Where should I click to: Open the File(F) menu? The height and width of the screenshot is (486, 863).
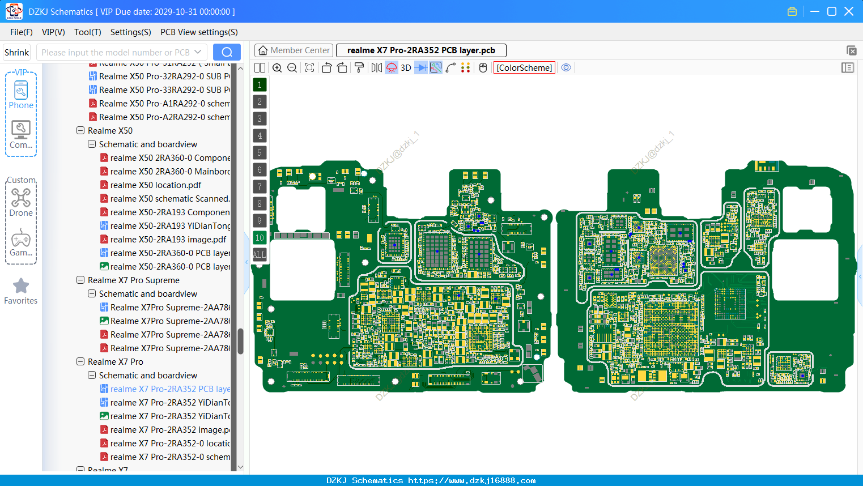point(22,32)
